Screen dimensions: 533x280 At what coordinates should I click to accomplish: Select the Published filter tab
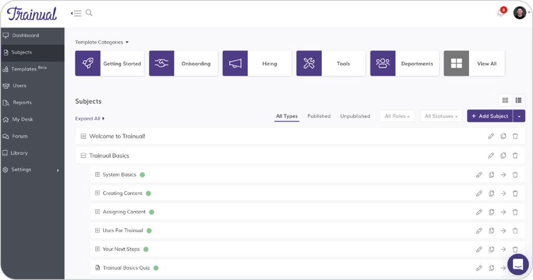coord(319,116)
